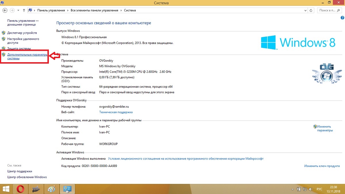Open help with the blue question mark
Image resolution: width=345 pixels, height=194 pixels.
coord(342,18)
